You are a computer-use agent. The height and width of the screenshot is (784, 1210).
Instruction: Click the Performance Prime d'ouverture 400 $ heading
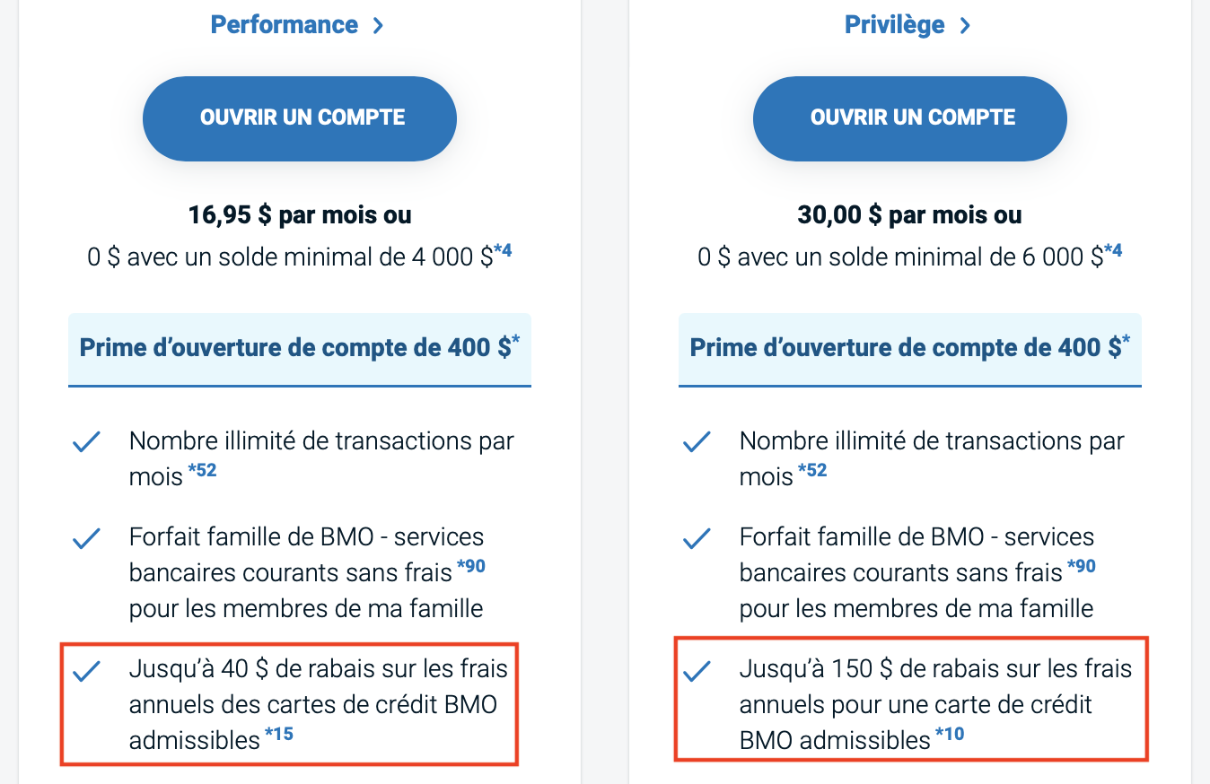tap(299, 348)
